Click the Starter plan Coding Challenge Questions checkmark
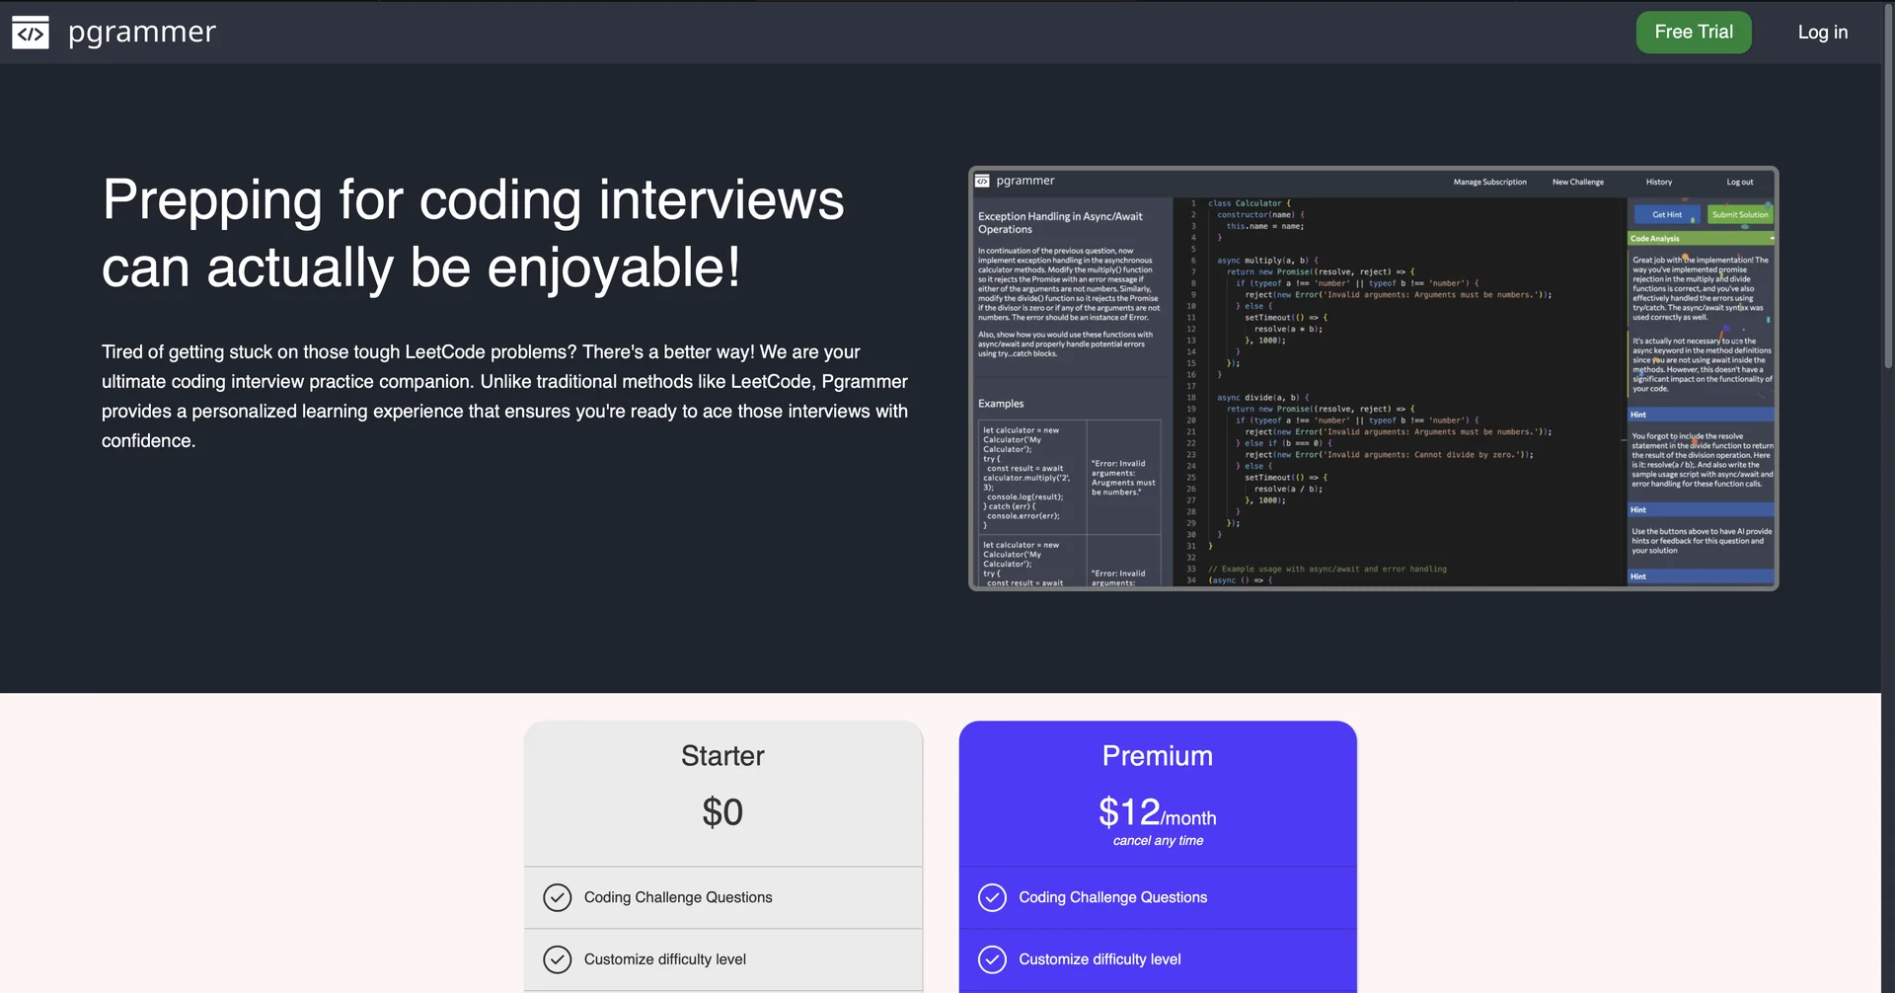 pyautogui.click(x=558, y=897)
